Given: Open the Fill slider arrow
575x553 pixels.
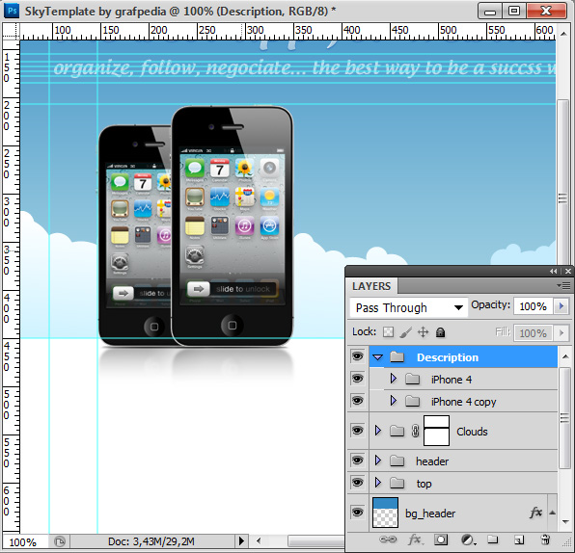Looking at the screenshot, I should point(561,333).
